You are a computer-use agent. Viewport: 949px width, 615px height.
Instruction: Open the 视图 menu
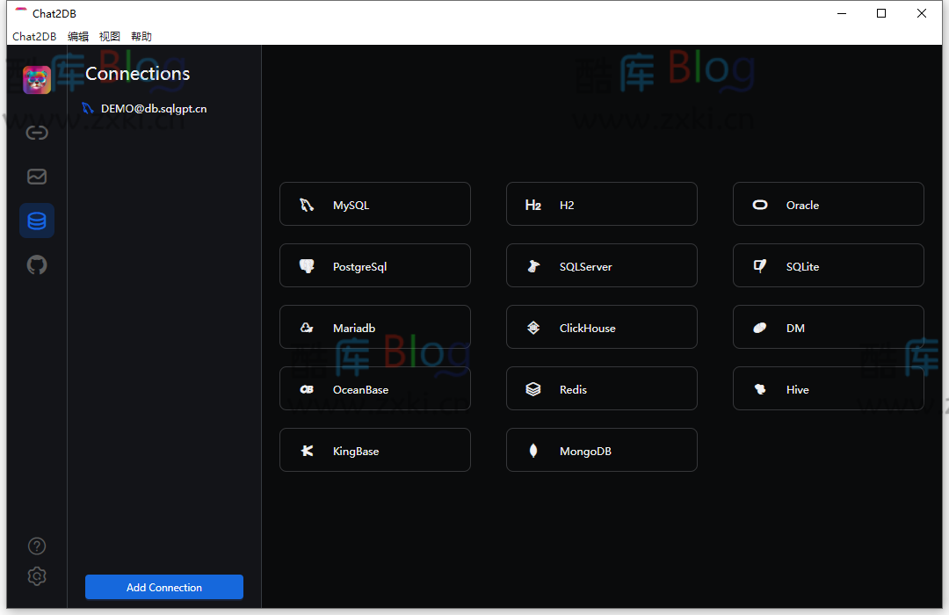[x=109, y=36]
